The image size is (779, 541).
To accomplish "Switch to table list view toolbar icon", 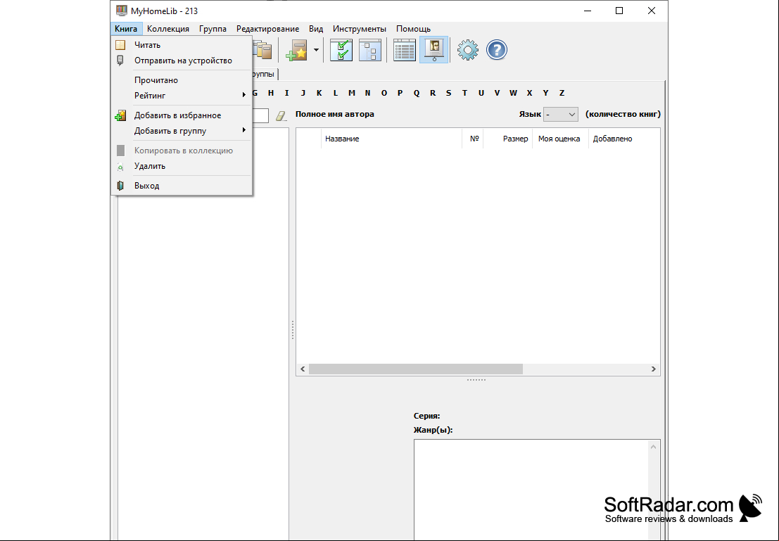I will click(405, 50).
